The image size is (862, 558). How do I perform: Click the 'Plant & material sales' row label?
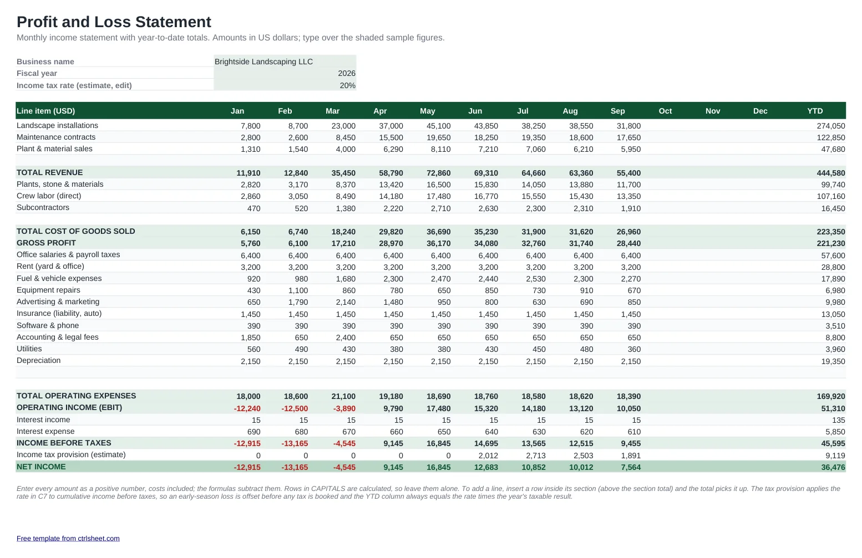pyautogui.click(x=54, y=149)
